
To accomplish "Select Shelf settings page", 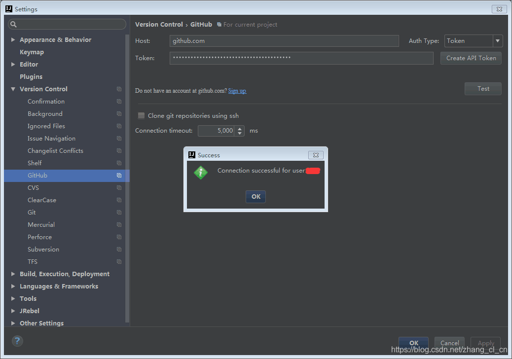I will (x=35, y=163).
